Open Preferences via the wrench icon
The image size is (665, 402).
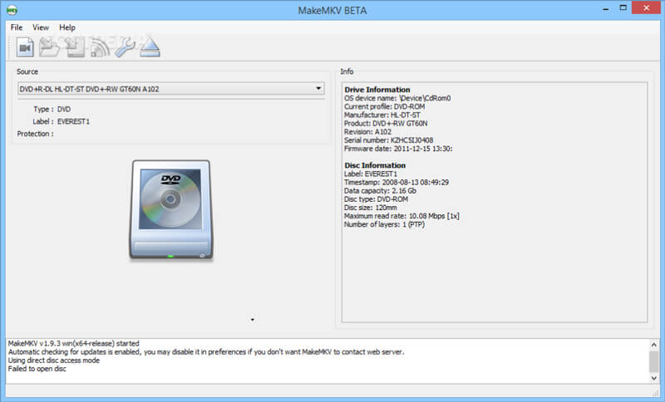126,47
